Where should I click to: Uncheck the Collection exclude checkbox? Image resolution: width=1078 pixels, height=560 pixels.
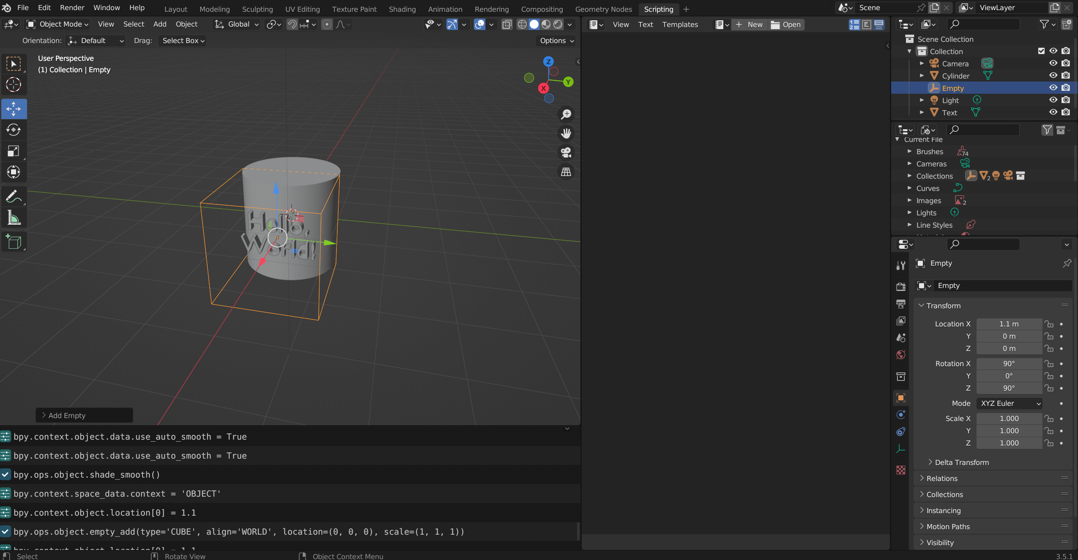pos(1041,51)
